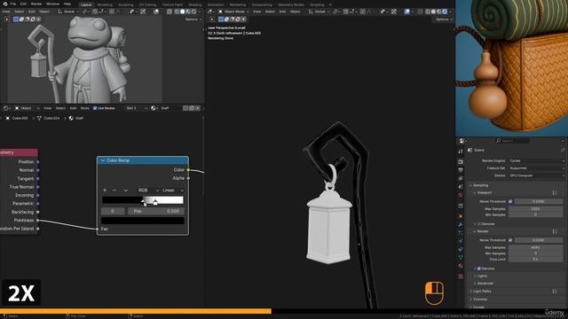Open the black stop color swatch
The height and width of the screenshot is (319, 568).
point(143,221)
